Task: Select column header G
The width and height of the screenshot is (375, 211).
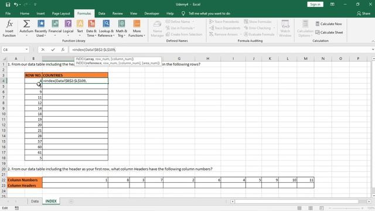Action: point(179,59)
